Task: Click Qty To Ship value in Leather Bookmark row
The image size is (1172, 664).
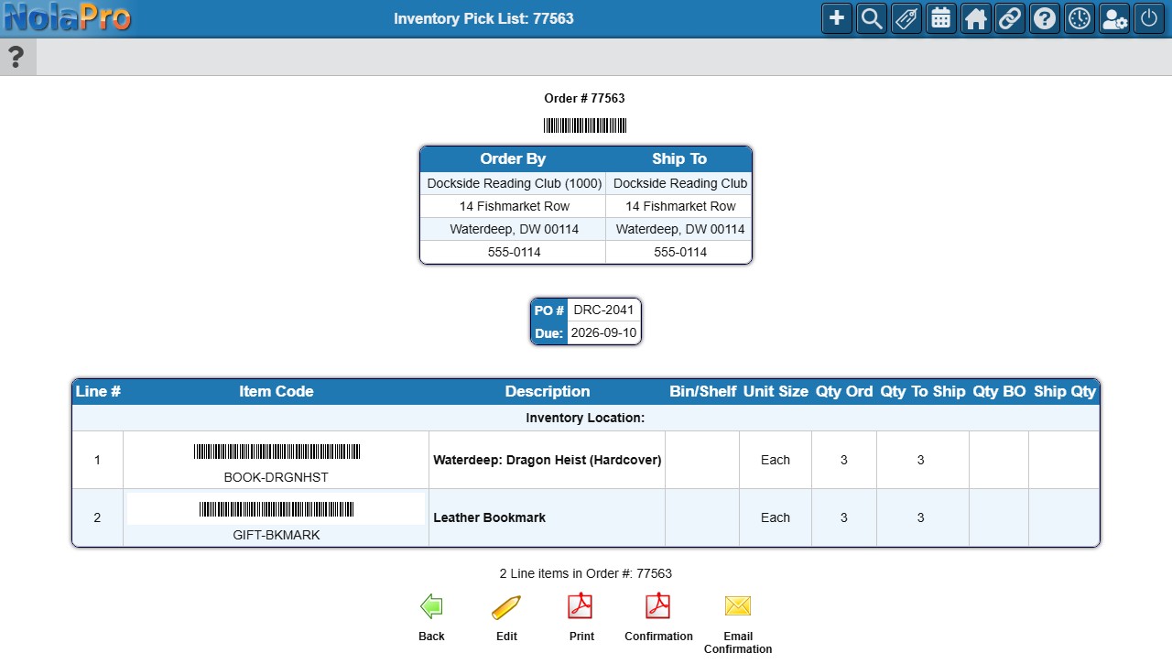Action: [x=921, y=517]
